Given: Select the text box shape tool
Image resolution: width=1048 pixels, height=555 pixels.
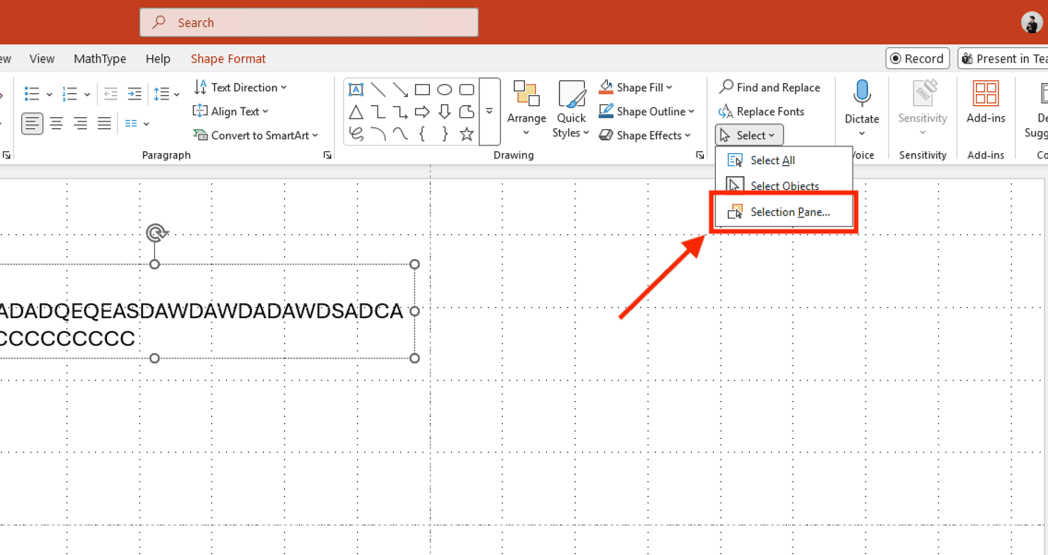Looking at the screenshot, I should click(356, 89).
